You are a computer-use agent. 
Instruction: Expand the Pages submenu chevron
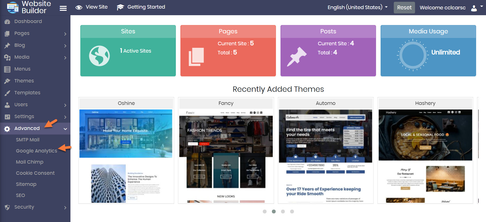[x=65, y=34]
